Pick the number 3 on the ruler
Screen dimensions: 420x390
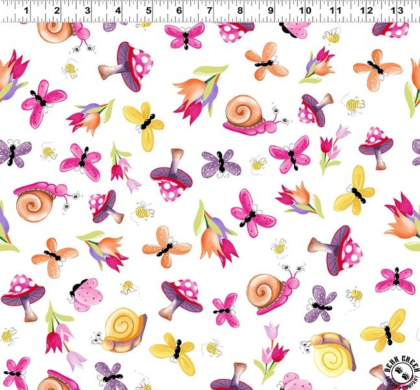(x=87, y=11)
